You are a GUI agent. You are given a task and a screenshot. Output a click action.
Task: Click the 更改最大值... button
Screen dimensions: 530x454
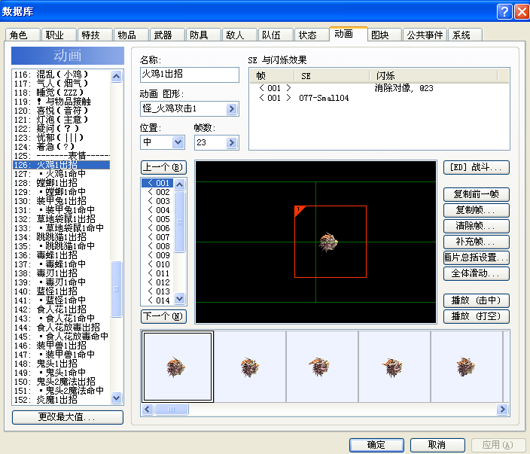pos(68,417)
